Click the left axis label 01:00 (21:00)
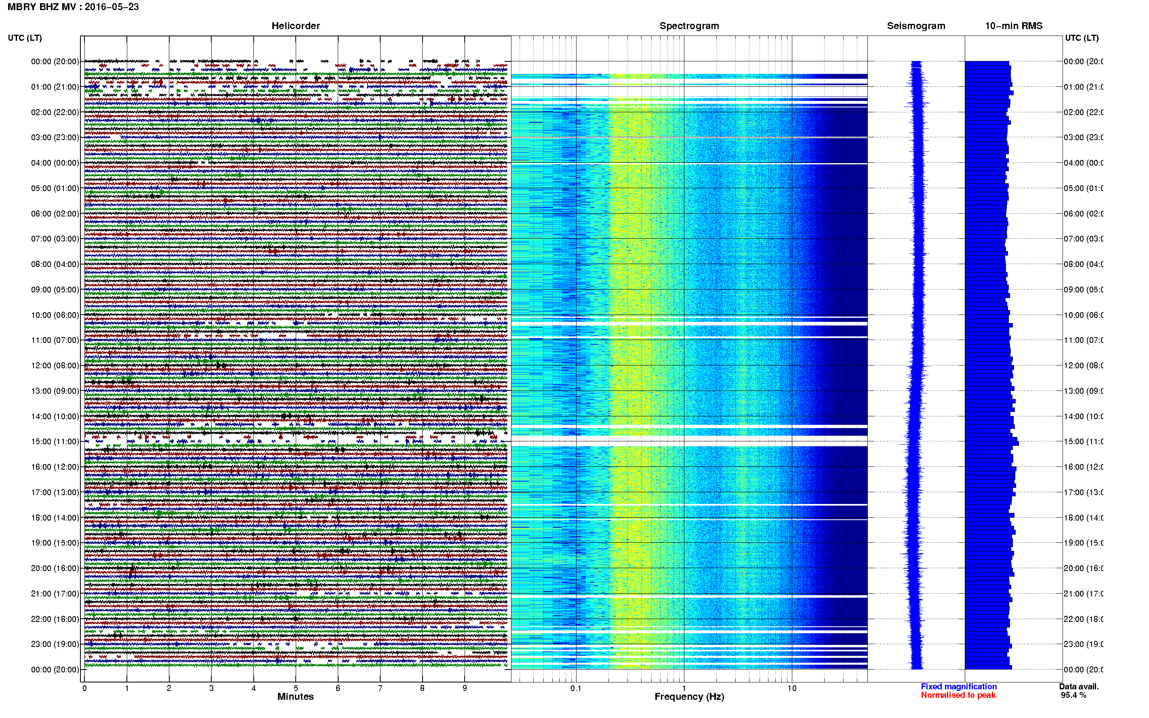 pos(55,87)
